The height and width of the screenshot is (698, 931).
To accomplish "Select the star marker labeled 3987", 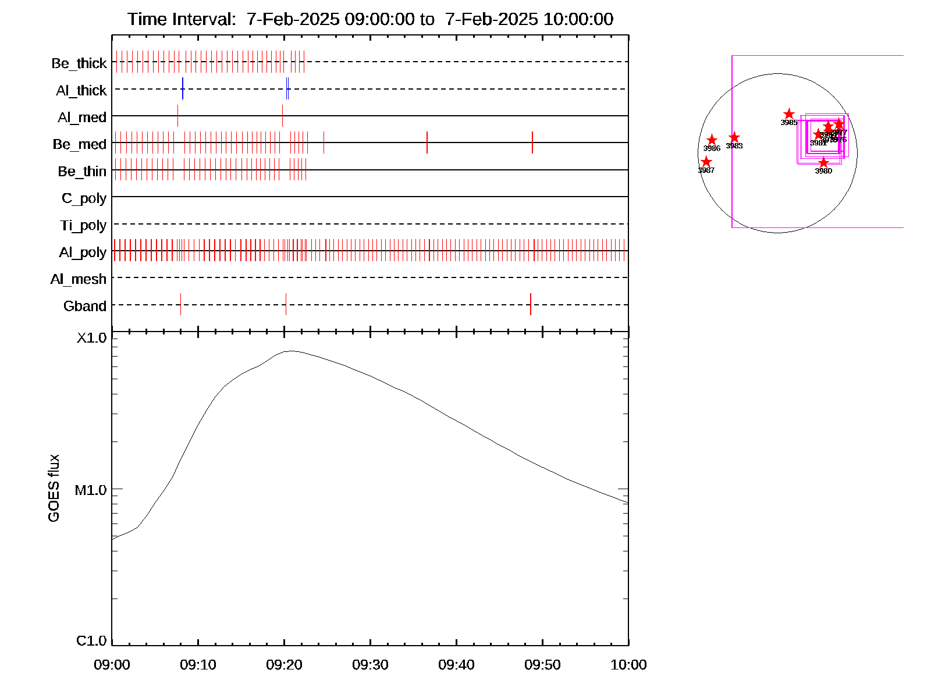I will coord(706,162).
